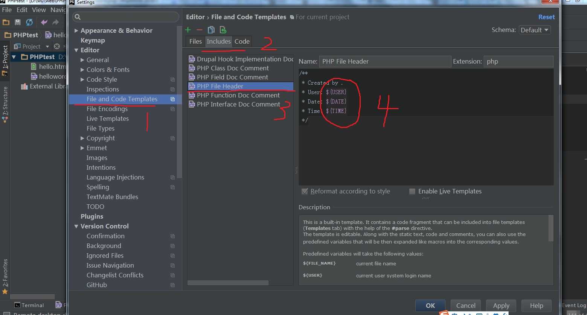Expand the Emmet node
The height and width of the screenshot is (315, 587).
coord(82,148)
